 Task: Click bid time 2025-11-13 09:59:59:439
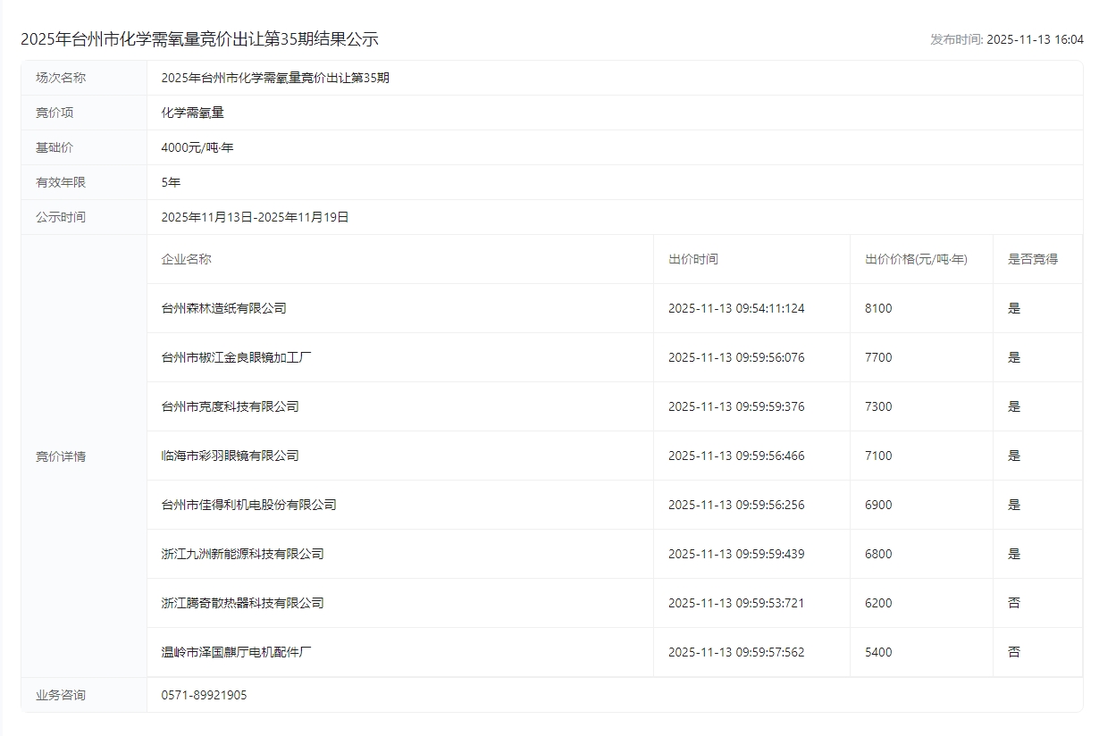coord(735,554)
